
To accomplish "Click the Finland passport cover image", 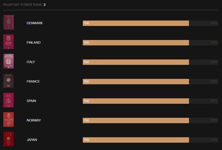I will pyautogui.click(x=9, y=42).
